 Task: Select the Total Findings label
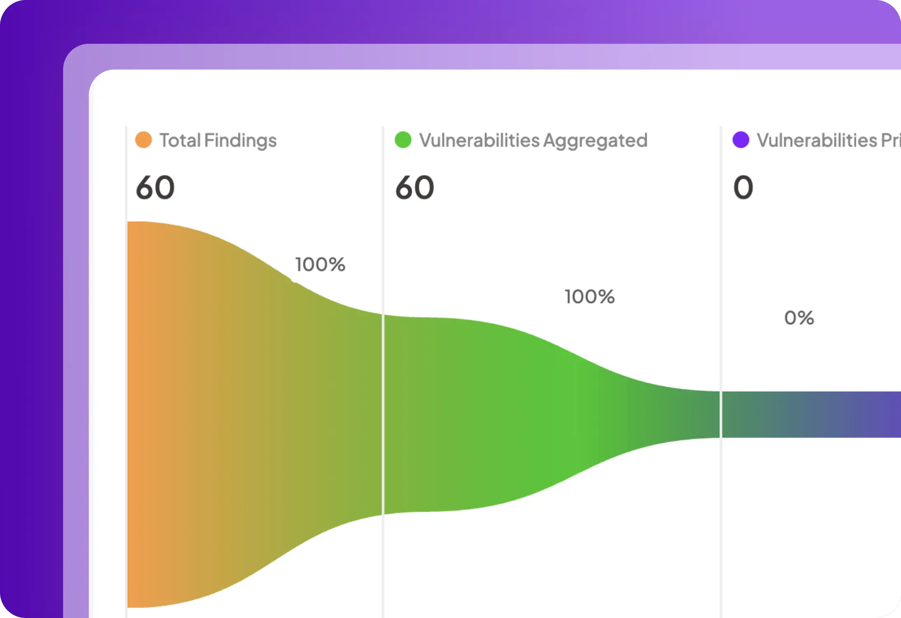coord(218,140)
